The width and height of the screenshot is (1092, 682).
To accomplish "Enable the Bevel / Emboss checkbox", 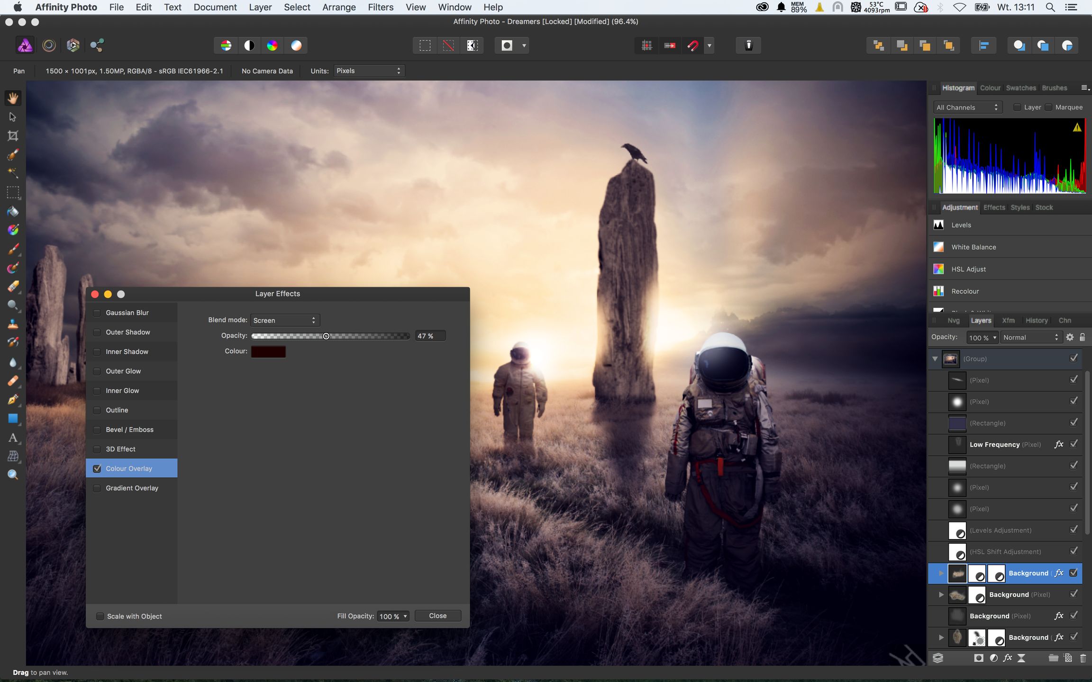I will pos(97,430).
